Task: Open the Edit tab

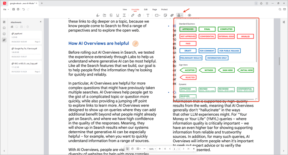Action: [x=146, y=9]
